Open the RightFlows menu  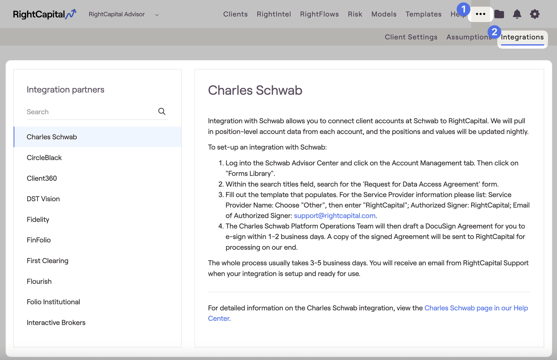[x=319, y=14]
